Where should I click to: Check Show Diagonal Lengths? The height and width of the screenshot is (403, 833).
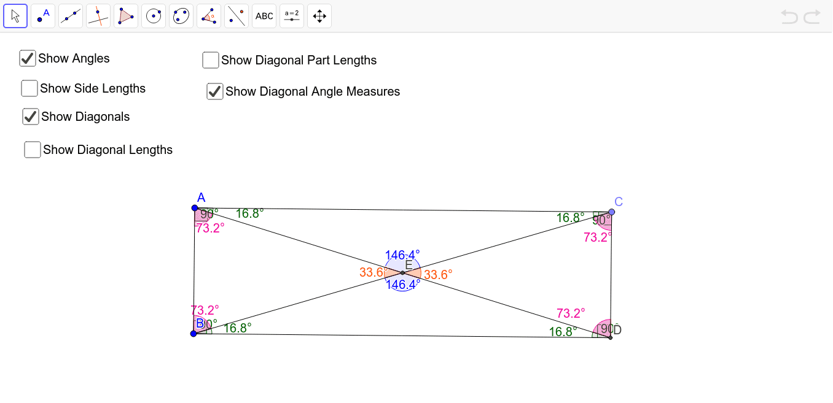point(32,149)
